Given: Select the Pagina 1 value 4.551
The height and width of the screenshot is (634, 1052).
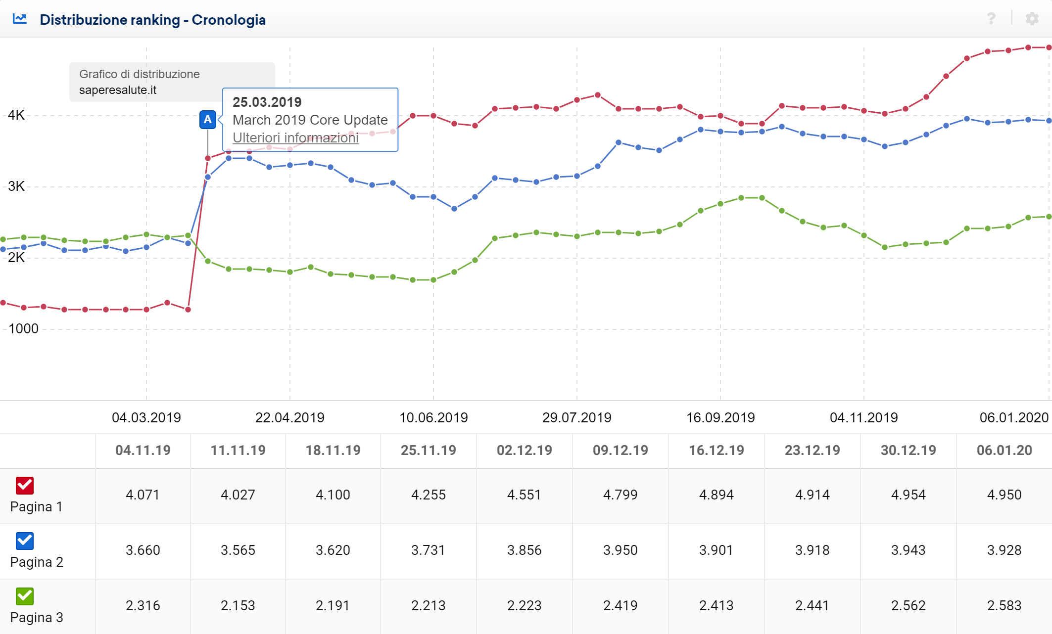Looking at the screenshot, I should point(525,495).
